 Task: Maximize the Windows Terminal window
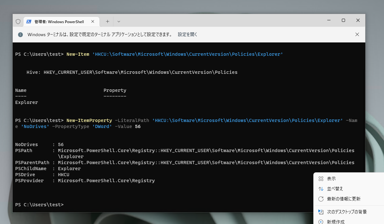(343, 20)
